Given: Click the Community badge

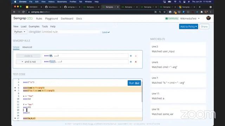Looking at the screenshot, I should (172, 19).
